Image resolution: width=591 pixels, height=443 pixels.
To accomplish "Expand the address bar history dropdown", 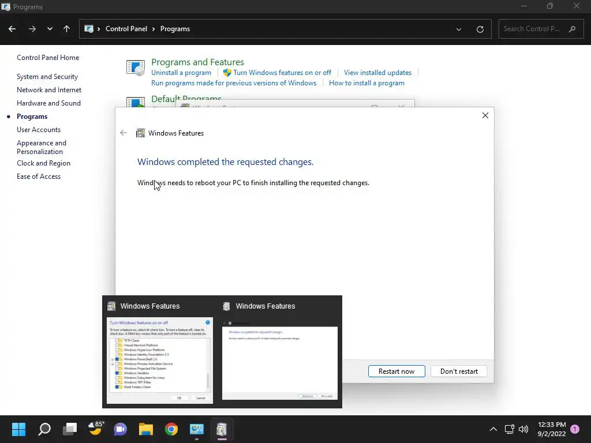I will click(459, 29).
